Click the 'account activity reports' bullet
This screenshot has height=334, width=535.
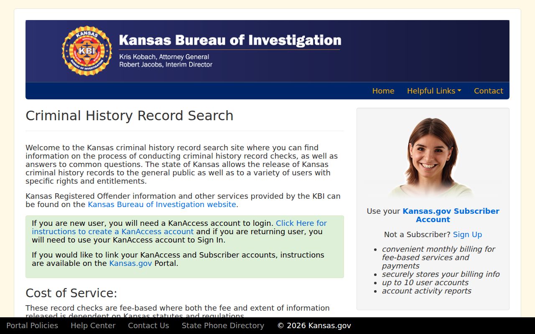point(426,291)
